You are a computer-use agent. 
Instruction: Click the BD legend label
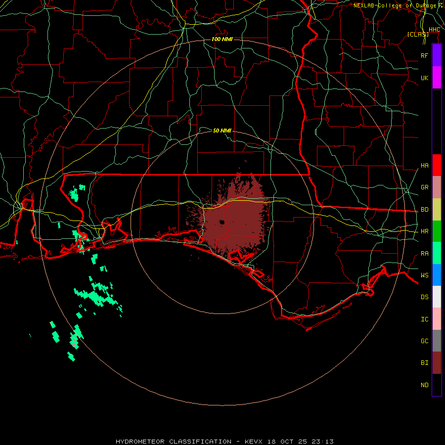click(x=424, y=210)
